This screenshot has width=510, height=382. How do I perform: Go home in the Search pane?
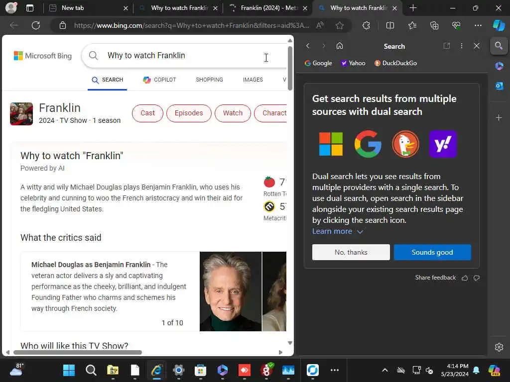(340, 46)
